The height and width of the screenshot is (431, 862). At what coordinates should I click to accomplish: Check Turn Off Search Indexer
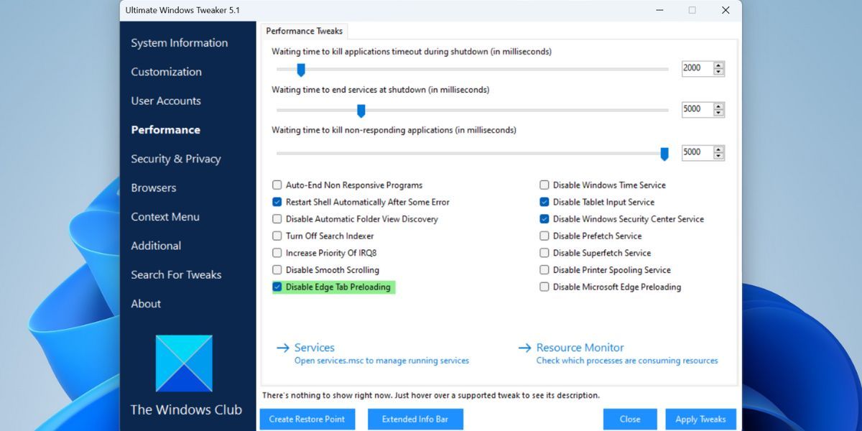[277, 236]
